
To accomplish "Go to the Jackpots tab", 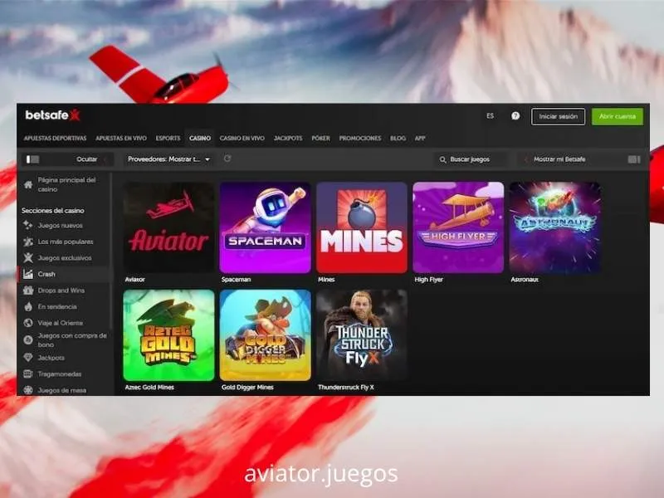I will 288,138.
